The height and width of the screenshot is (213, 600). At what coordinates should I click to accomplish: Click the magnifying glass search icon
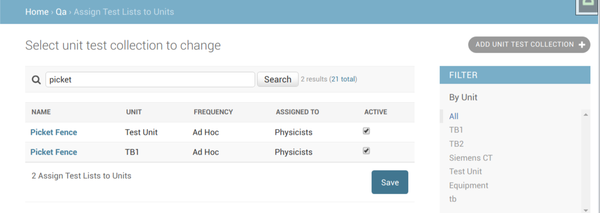(x=36, y=80)
